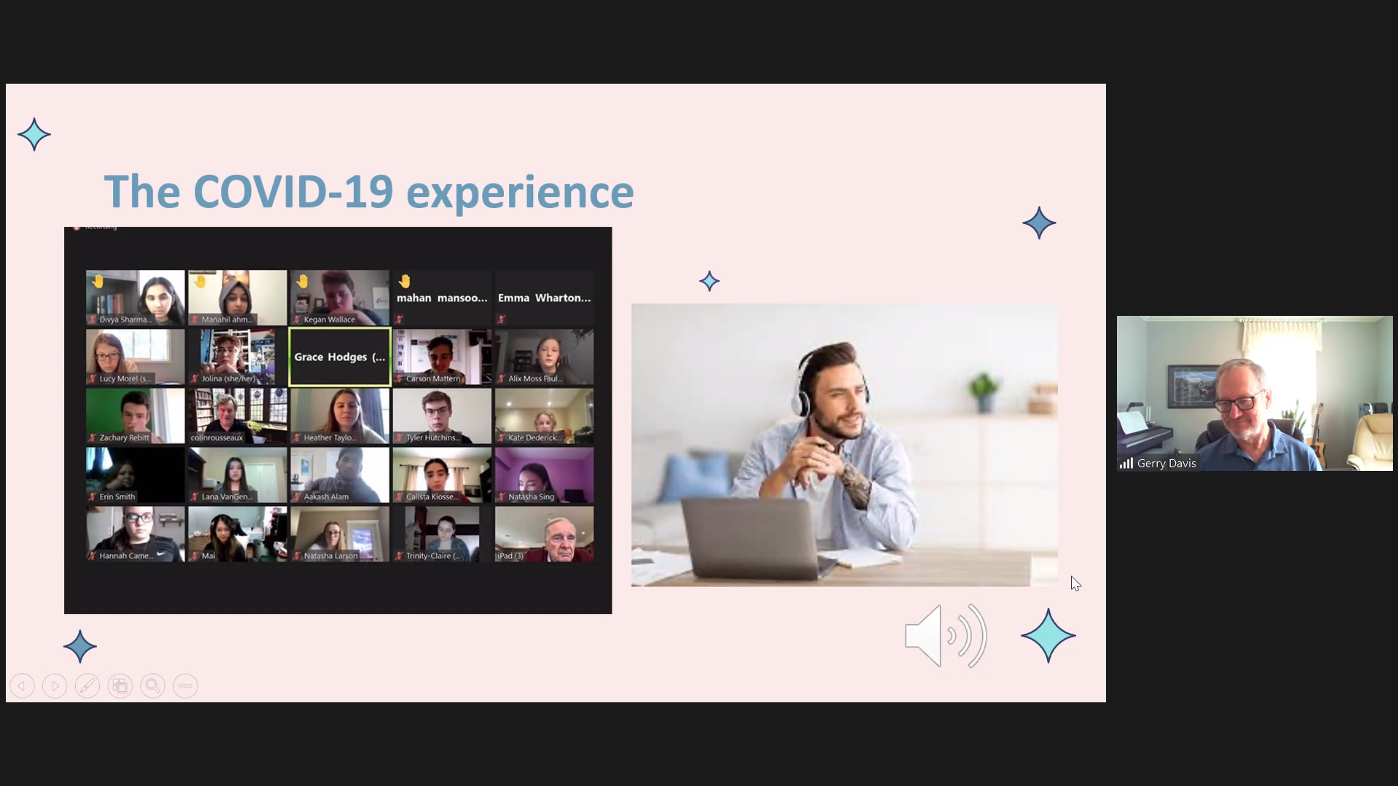Click the man with headphones photo

pos(845,445)
